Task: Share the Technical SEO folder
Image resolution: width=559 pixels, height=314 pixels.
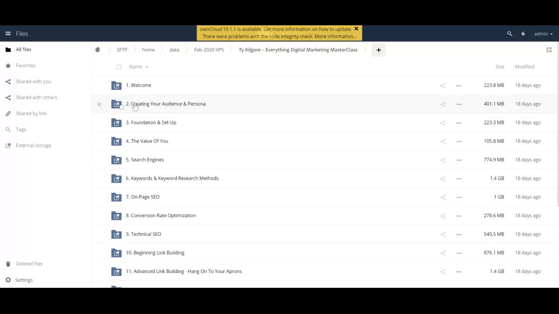Action: pos(443,235)
